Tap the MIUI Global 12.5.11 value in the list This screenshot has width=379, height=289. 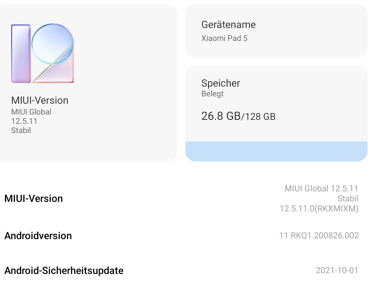(321, 188)
